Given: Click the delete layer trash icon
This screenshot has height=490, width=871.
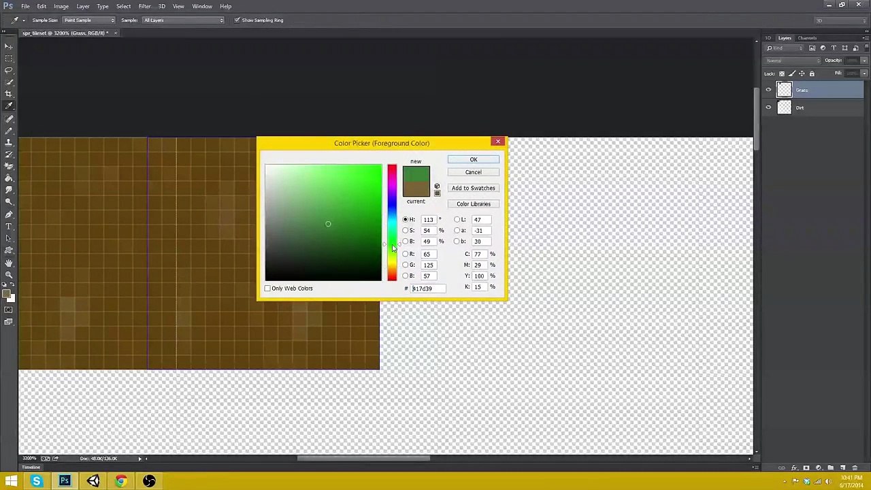Looking at the screenshot, I should coord(855,468).
